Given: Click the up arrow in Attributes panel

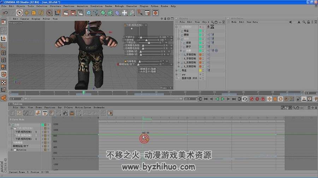Looking at the screenshot, I should [x=299, y=22].
